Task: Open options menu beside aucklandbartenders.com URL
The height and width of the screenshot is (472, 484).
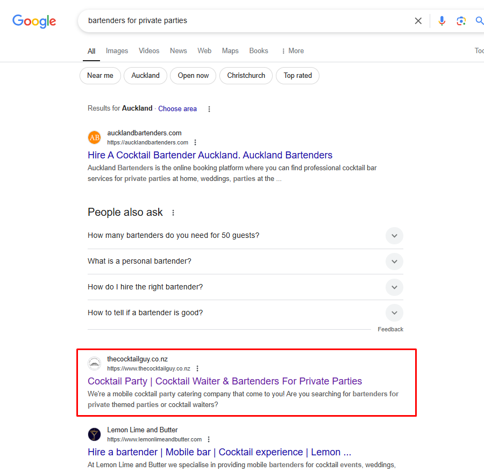Action: pos(195,142)
